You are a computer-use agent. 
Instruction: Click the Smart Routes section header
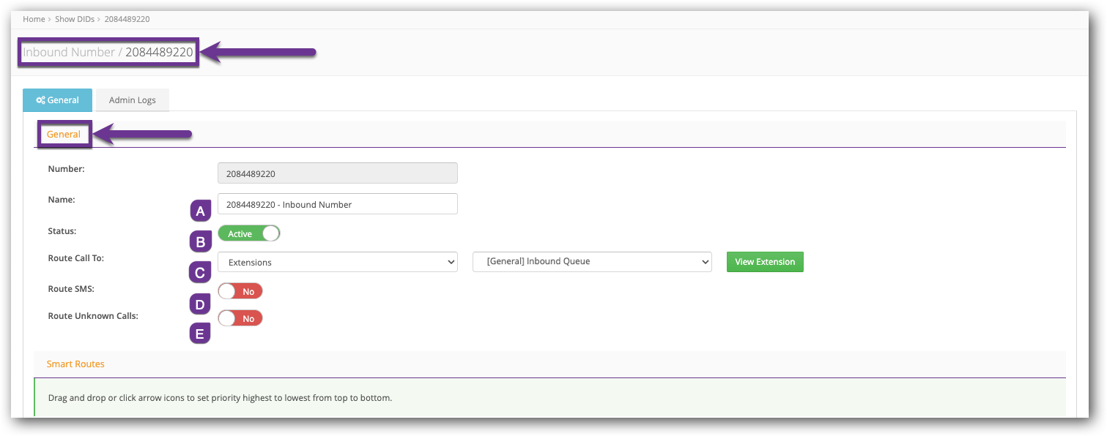tap(75, 364)
